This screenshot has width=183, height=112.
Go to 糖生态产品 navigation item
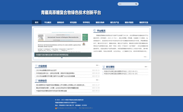click(x=115, y=22)
